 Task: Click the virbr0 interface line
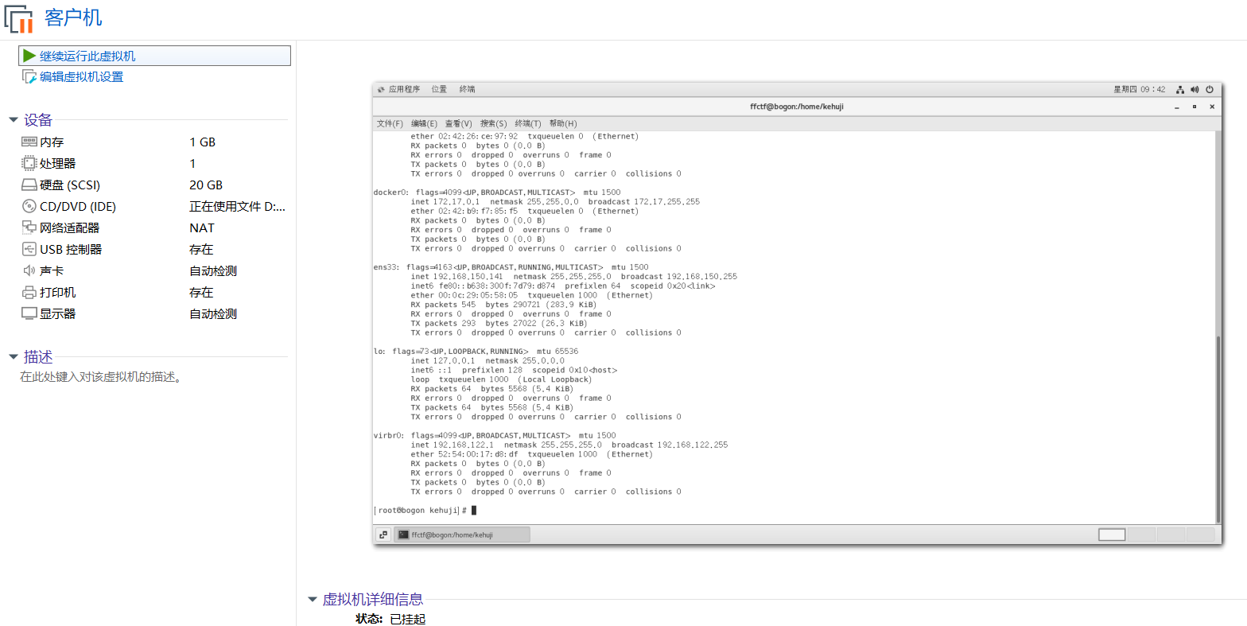pyautogui.click(x=495, y=436)
